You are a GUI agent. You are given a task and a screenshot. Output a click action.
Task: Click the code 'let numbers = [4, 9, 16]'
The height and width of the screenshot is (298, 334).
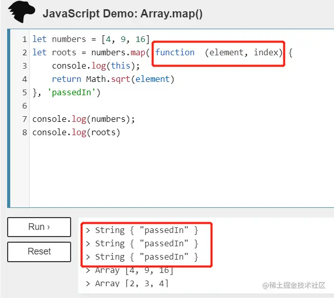tap(91, 39)
